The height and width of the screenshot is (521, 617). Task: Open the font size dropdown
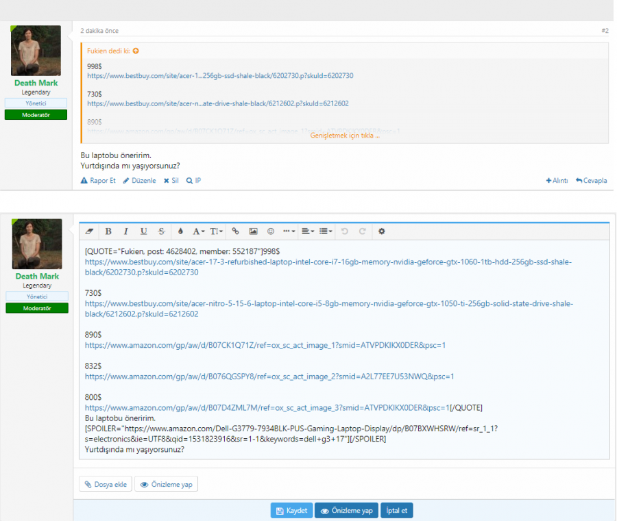pyautogui.click(x=216, y=231)
